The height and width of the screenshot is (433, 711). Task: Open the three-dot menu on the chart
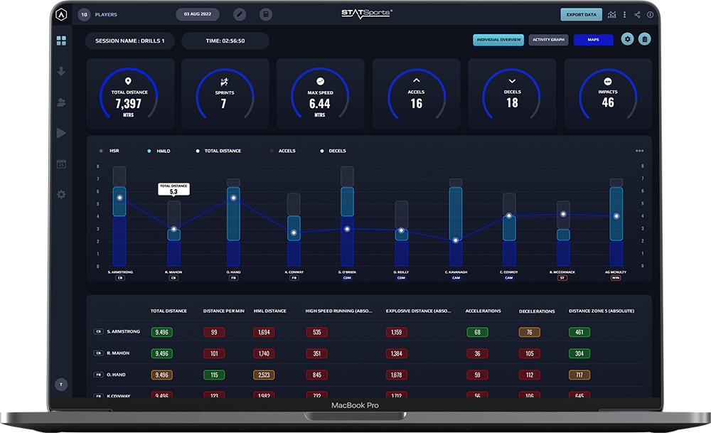(x=639, y=150)
